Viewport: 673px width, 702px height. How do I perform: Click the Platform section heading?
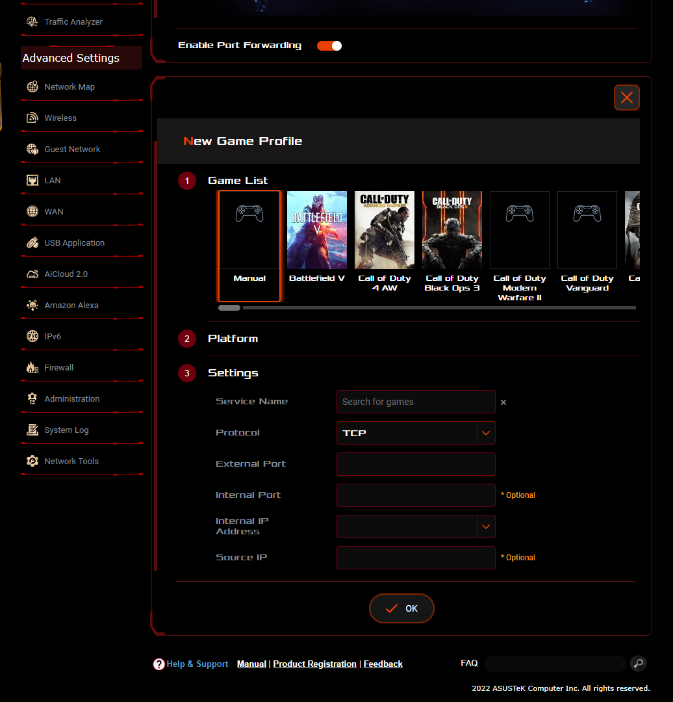click(233, 339)
